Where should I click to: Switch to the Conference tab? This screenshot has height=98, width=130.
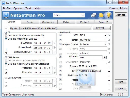(x=48, y=22)
